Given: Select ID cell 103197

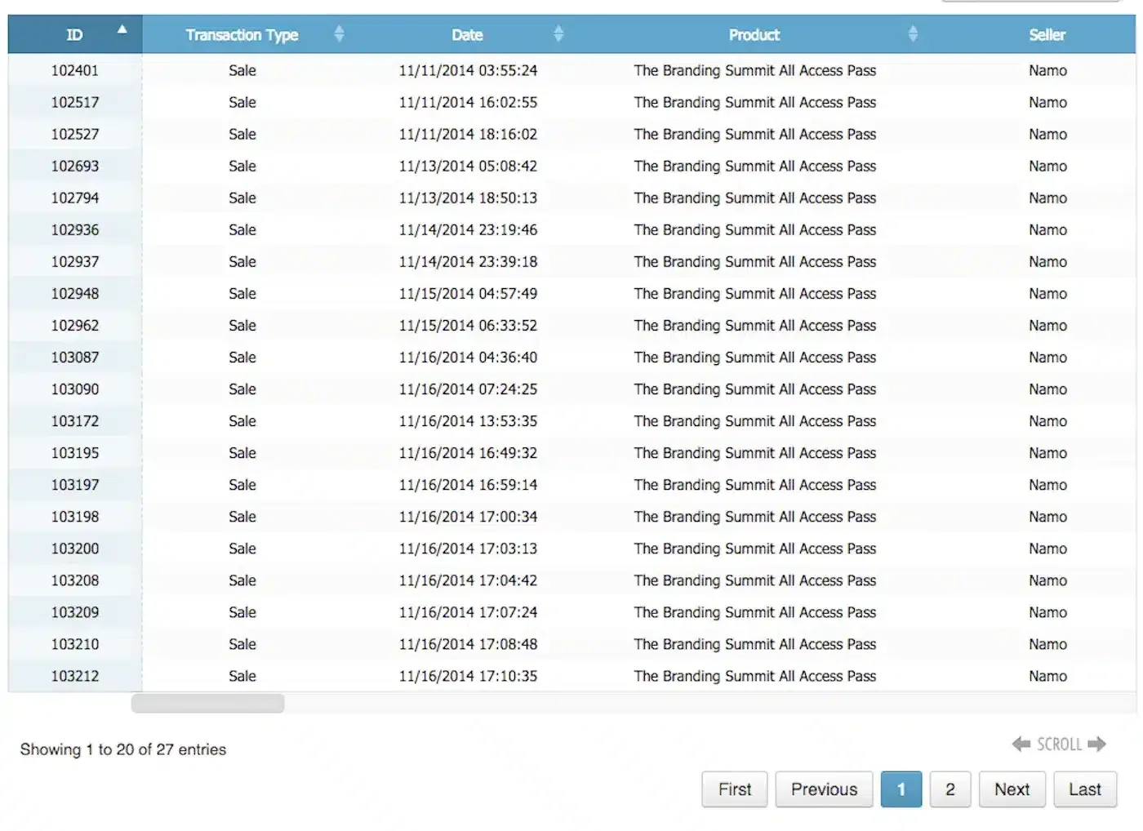Looking at the screenshot, I should tap(75, 484).
